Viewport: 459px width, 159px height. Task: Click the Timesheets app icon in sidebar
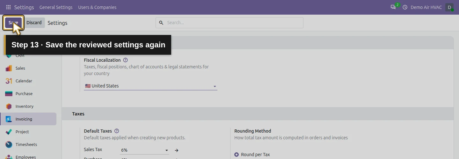9,144
